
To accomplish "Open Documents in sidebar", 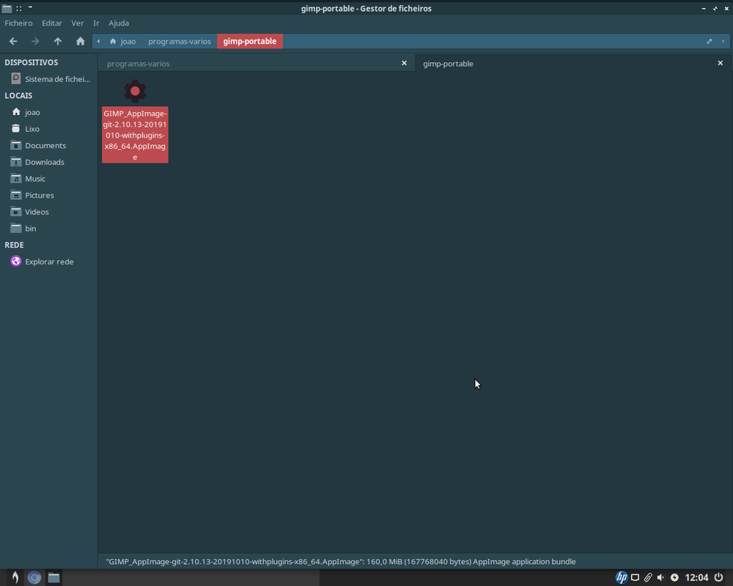I will [x=48, y=145].
